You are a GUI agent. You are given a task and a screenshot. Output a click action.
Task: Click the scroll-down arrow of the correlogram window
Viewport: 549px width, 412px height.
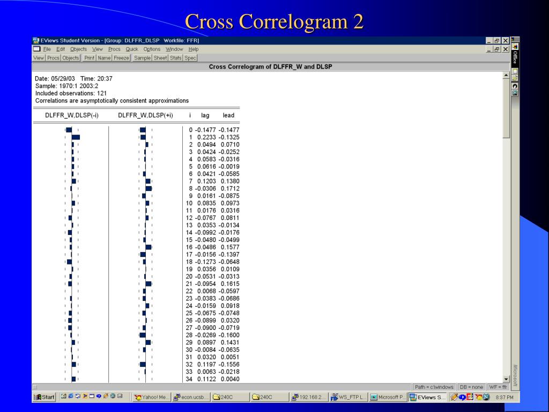coord(506,379)
